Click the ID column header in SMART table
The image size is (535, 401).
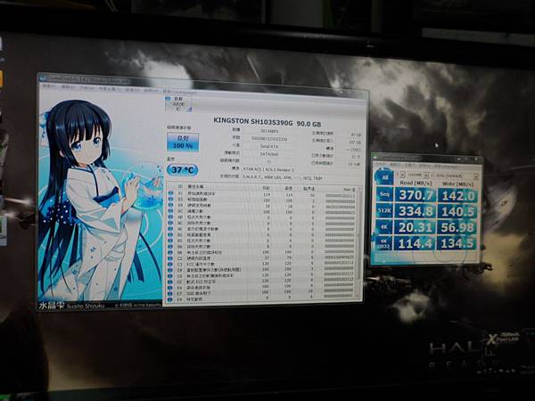click(x=180, y=187)
